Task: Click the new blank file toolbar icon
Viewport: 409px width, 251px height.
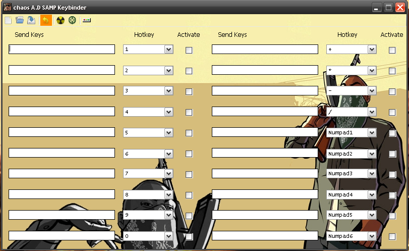Action: pos(8,20)
